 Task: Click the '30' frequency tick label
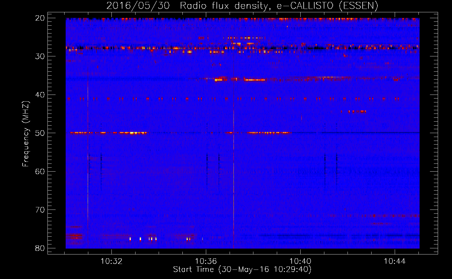click(40, 56)
